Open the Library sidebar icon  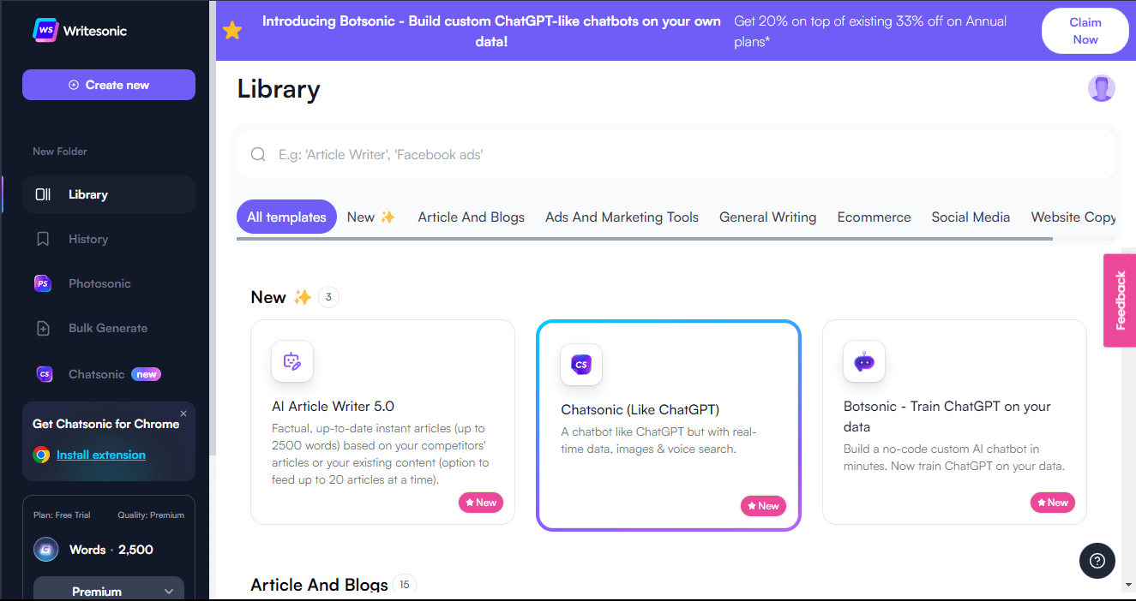click(43, 194)
